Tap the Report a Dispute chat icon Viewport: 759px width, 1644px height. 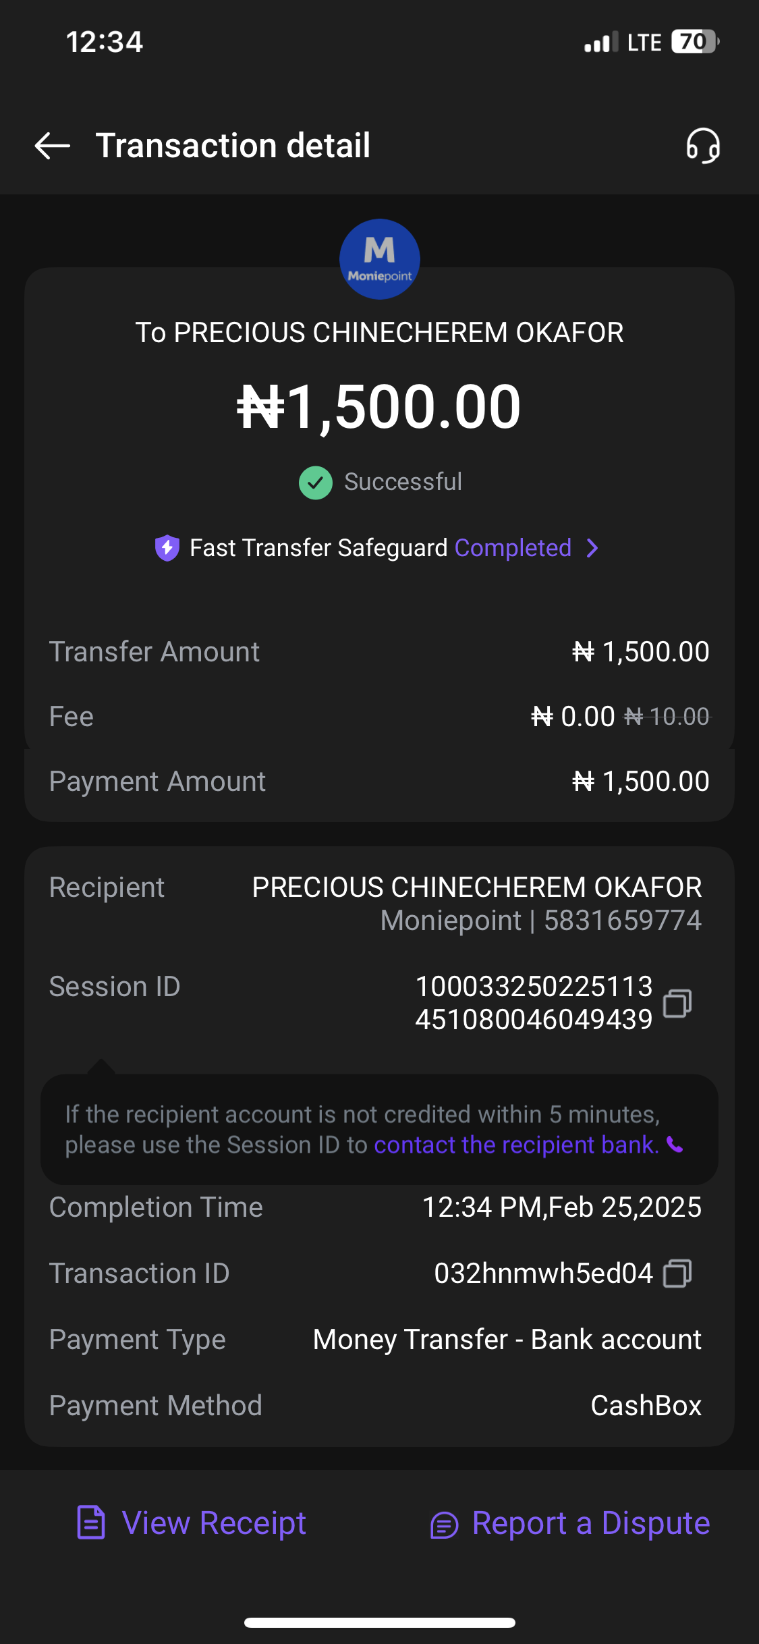(444, 1525)
